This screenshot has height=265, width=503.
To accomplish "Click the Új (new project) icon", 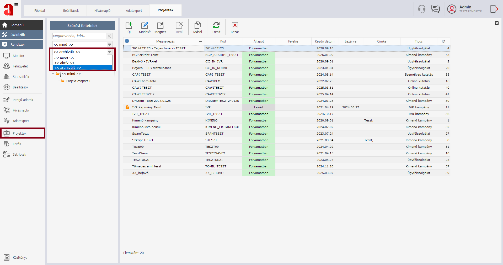I will 129,25.
